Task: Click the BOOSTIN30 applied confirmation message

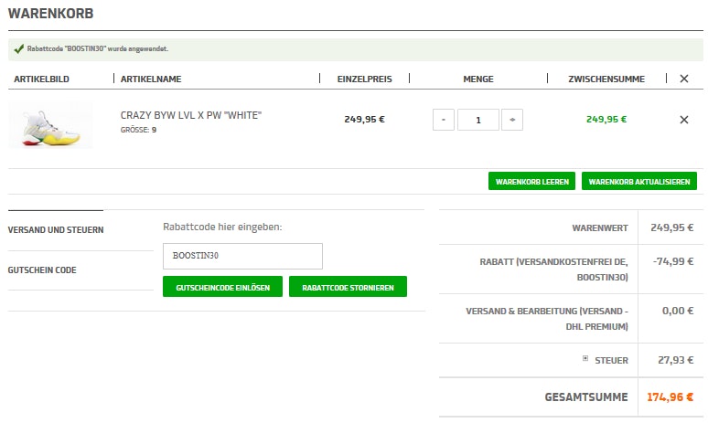Action: 98,48
